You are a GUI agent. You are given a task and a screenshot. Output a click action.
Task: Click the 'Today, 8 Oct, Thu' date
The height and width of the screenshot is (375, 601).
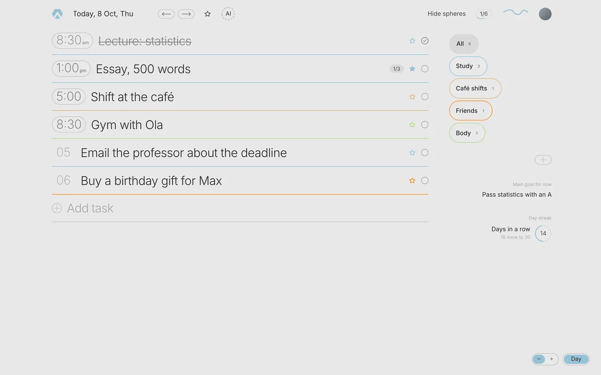[x=103, y=14]
